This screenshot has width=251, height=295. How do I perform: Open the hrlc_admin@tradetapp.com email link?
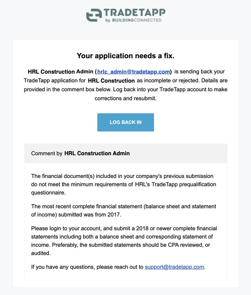134,72
